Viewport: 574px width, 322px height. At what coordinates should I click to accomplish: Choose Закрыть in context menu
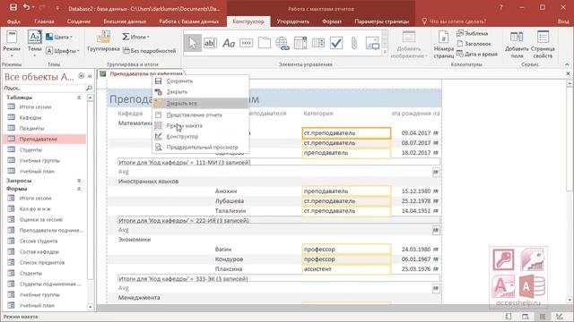201,92
